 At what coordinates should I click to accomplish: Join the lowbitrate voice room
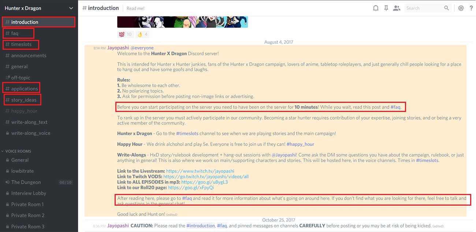[39, 171]
